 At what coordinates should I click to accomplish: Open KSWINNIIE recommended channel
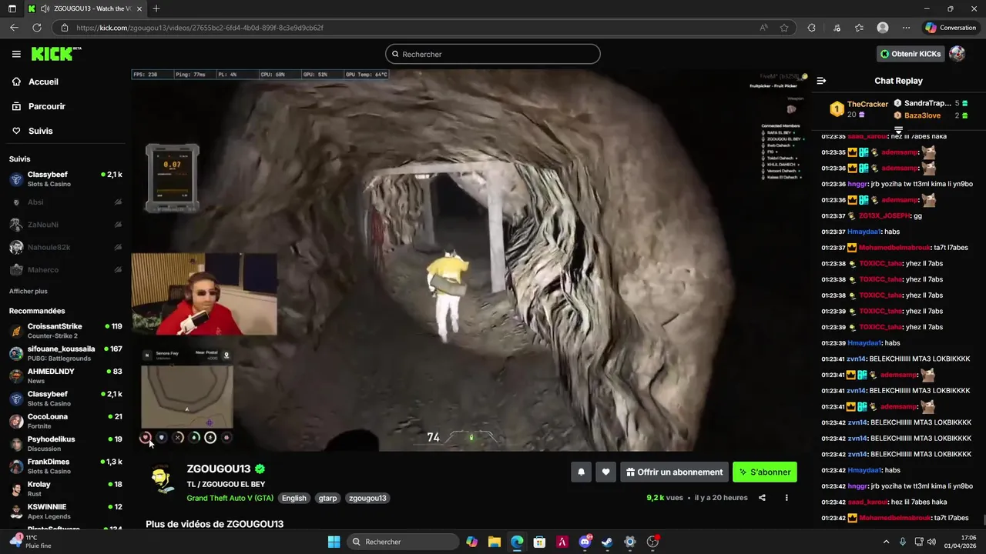pyautogui.click(x=65, y=512)
